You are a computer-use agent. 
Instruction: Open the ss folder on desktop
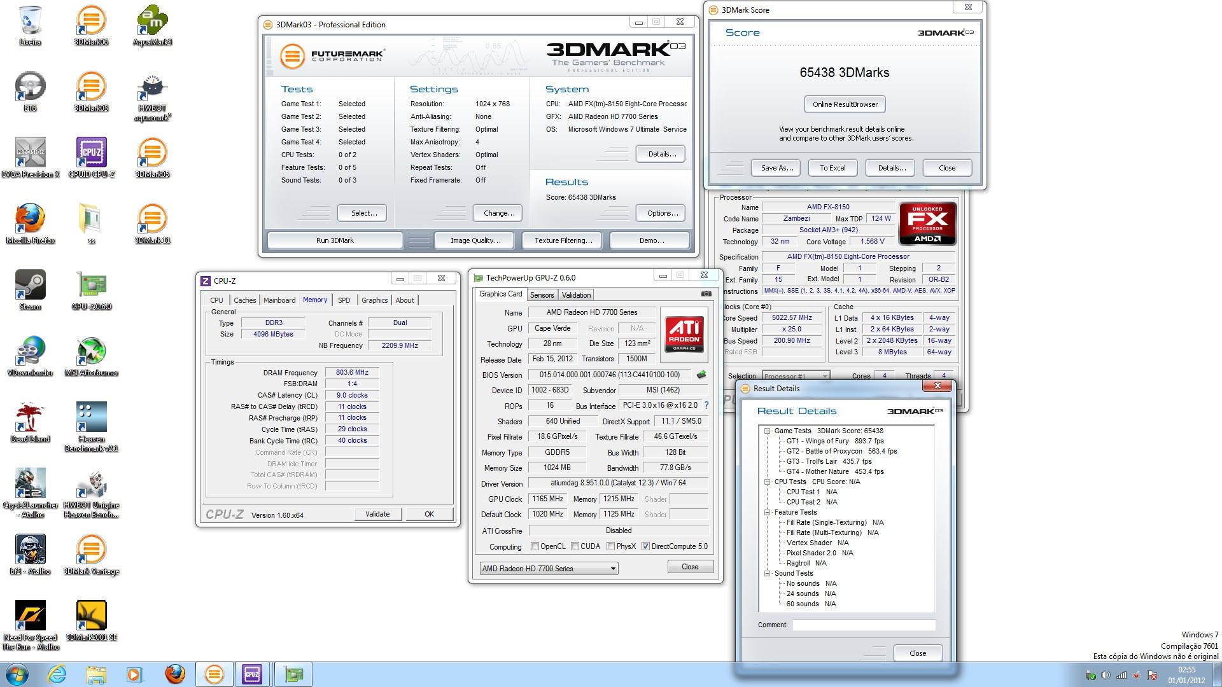tap(91, 224)
